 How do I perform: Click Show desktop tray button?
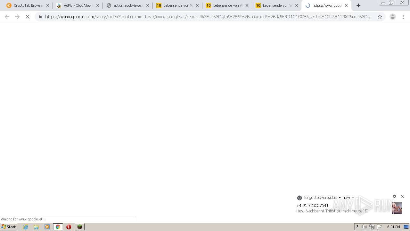(x=406, y=227)
